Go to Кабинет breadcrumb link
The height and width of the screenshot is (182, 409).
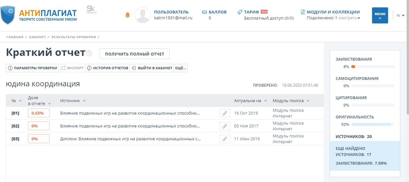tap(37, 37)
